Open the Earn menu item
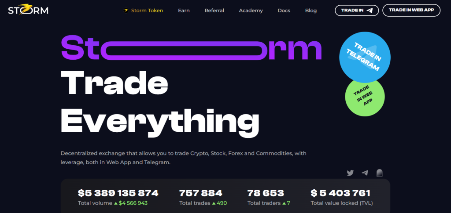 (184, 11)
